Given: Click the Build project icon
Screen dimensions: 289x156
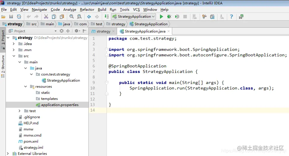Looking at the screenshot, I should click(x=107, y=17).
